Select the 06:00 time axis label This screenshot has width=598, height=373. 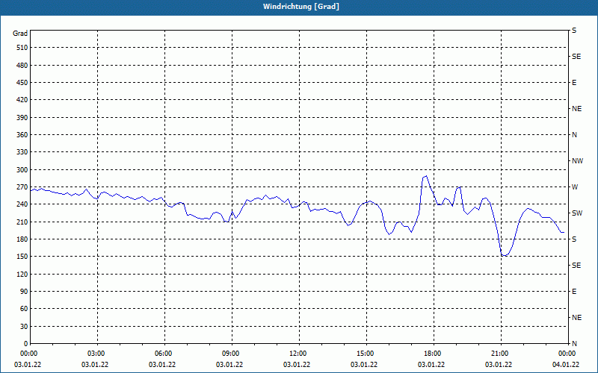[163, 354]
